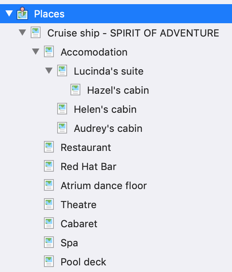Click the Pool deck document icon
This screenshot has height=272, width=232.
coord(49,261)
